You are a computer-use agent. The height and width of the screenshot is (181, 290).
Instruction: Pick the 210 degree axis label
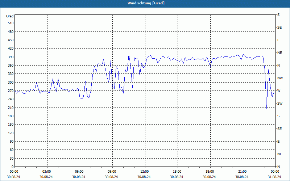pos(11,108)
